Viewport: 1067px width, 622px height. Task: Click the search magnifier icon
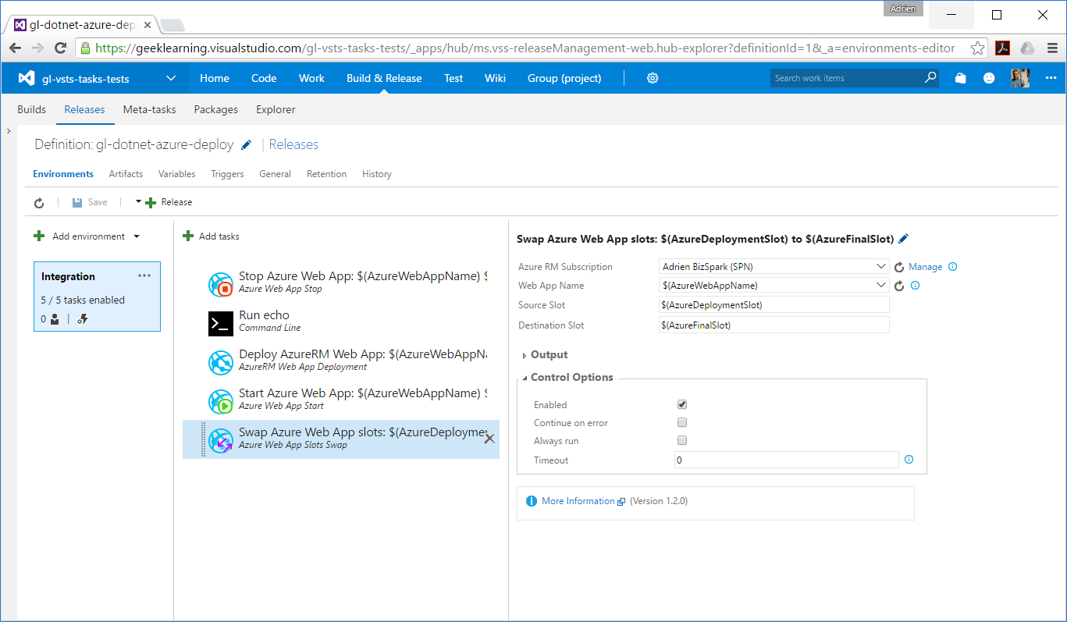tap(930, 78)
